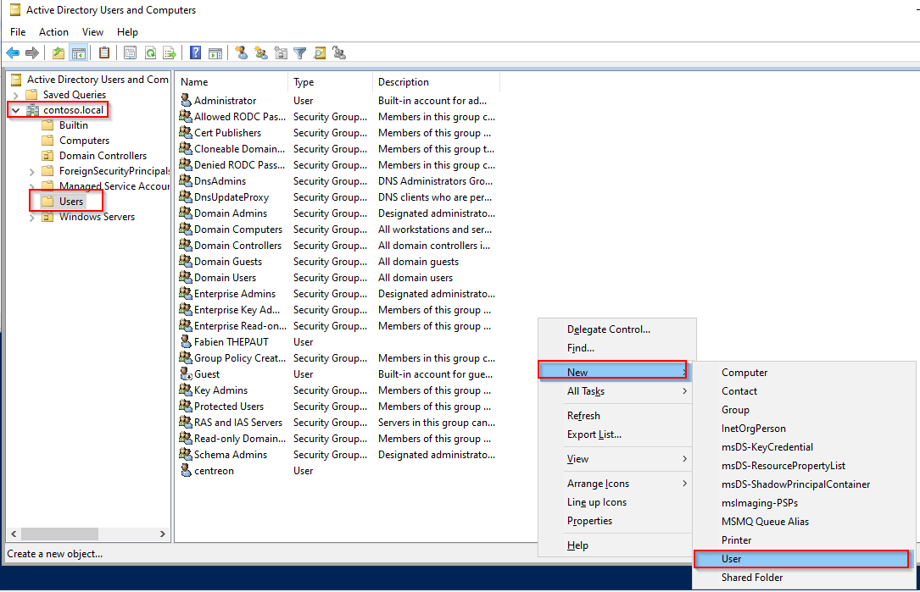Image resolution: width=920 pixels, height=592 pixels.
Task: Select the Domain Controllers folder in tree
Action: 103,156
